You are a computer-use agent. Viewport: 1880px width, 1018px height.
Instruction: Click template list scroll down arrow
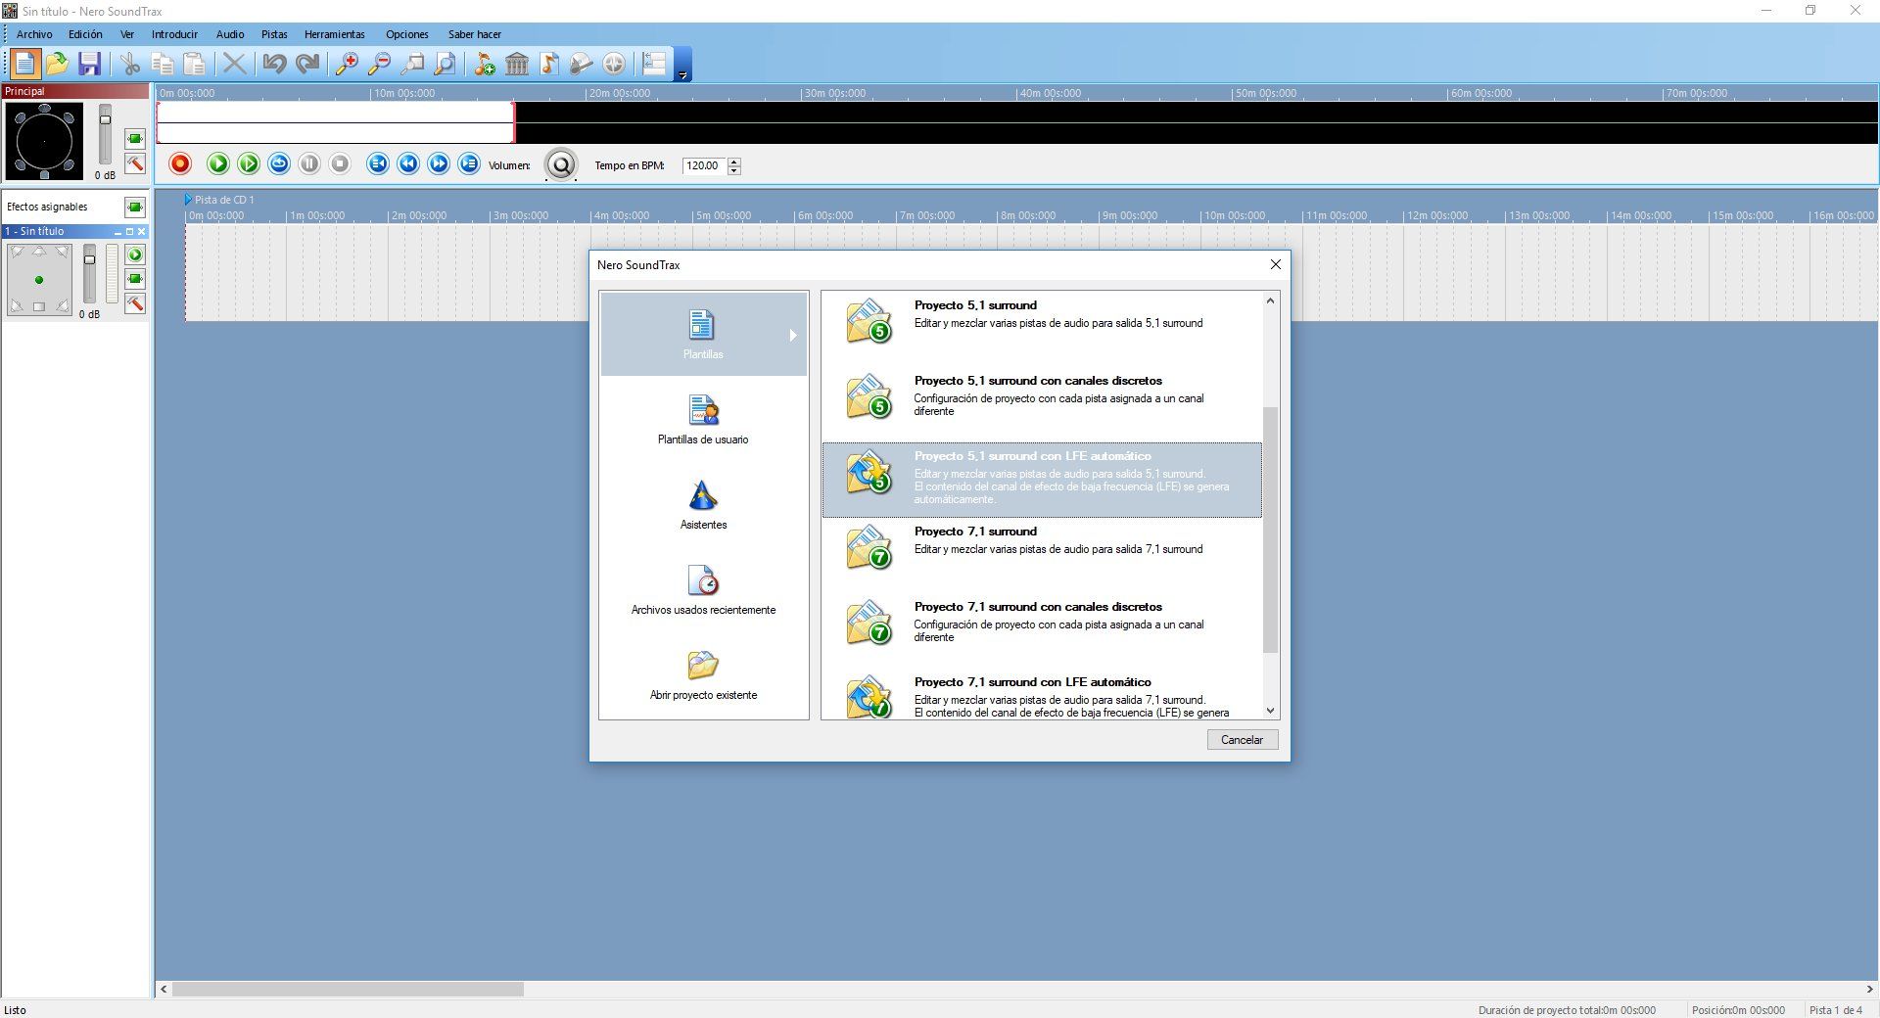(x=1271, y=711)
